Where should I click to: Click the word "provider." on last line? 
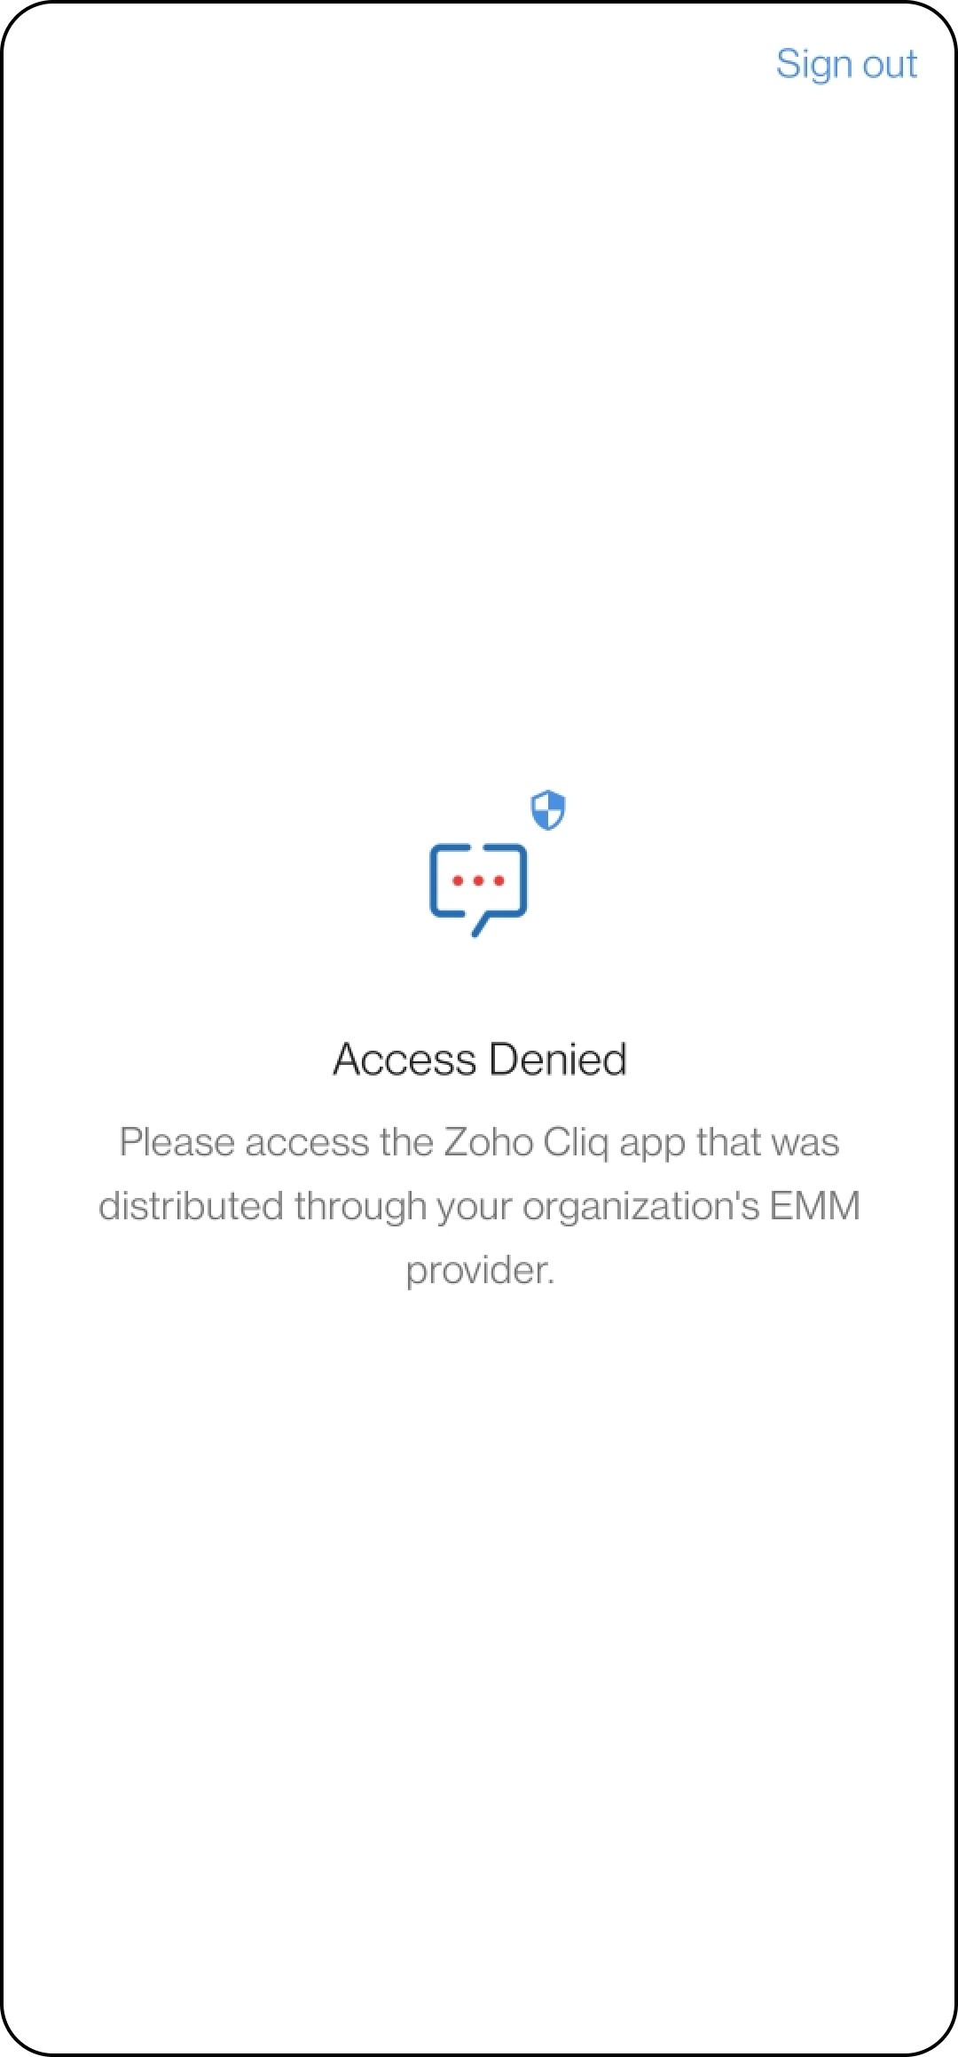coord(480,1272)
